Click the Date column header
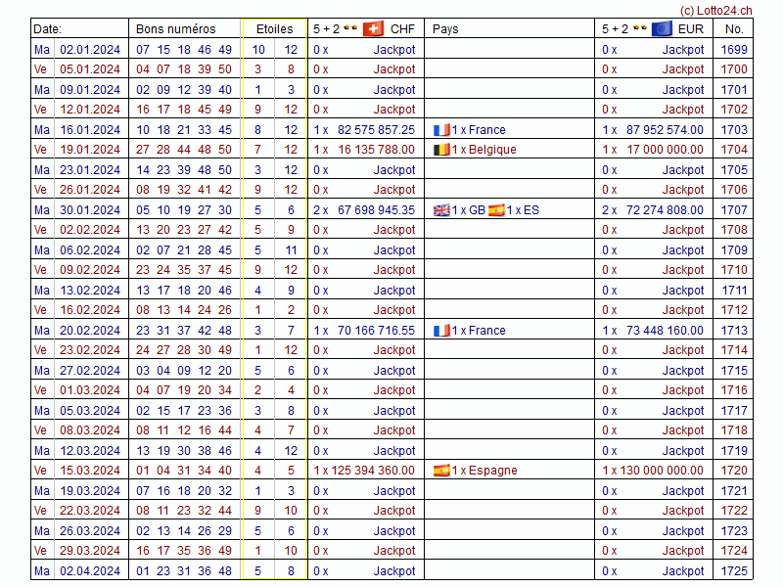This screenshot has height=587, width=783. click(x=48, y=28)
